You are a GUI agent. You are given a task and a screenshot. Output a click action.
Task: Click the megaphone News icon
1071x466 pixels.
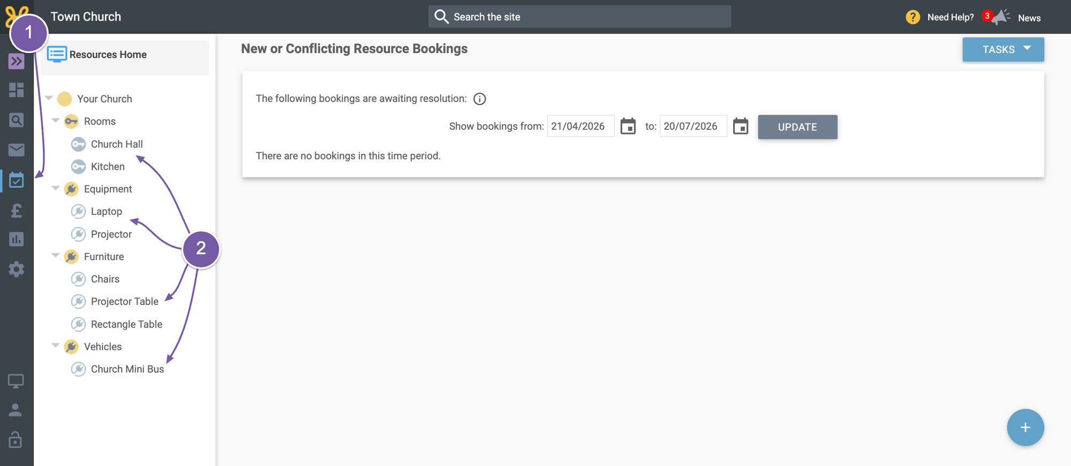point(1000,17)
